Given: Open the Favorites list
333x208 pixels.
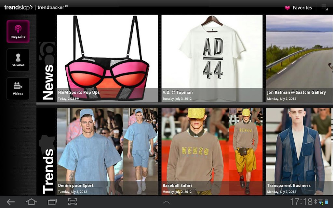Looking at the screenshot, I should [302, 8].
